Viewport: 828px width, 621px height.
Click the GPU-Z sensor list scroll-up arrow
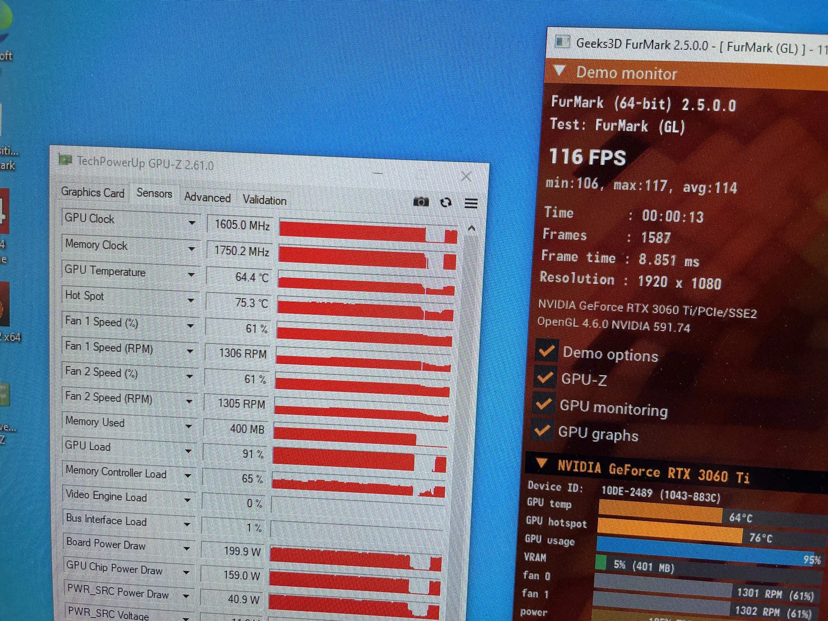click(471, 228)
